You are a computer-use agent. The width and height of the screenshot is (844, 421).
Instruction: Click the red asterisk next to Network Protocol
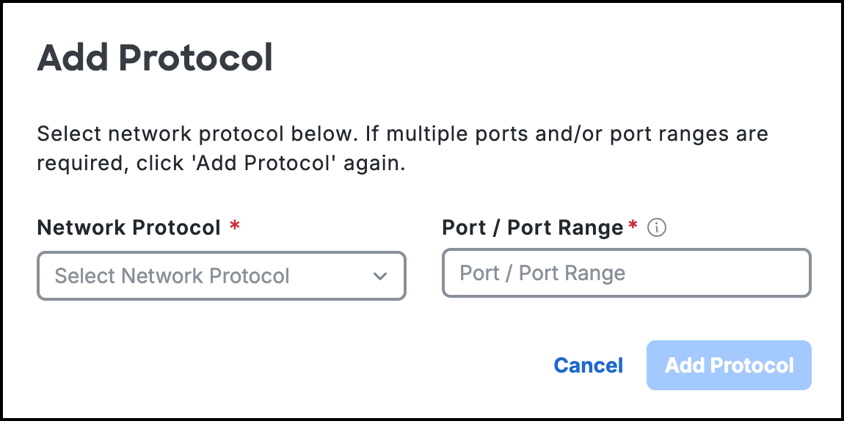pos(235,225)
